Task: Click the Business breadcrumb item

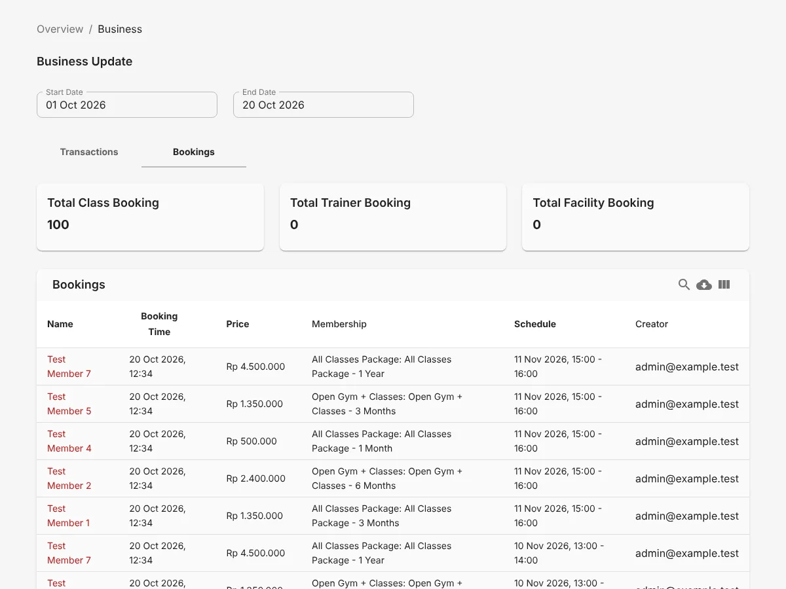Action: coord(120,29)
